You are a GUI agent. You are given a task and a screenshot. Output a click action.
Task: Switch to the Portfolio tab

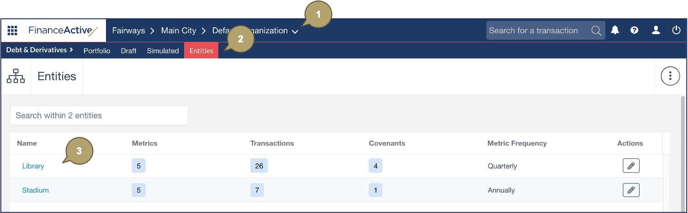[97, 51]
